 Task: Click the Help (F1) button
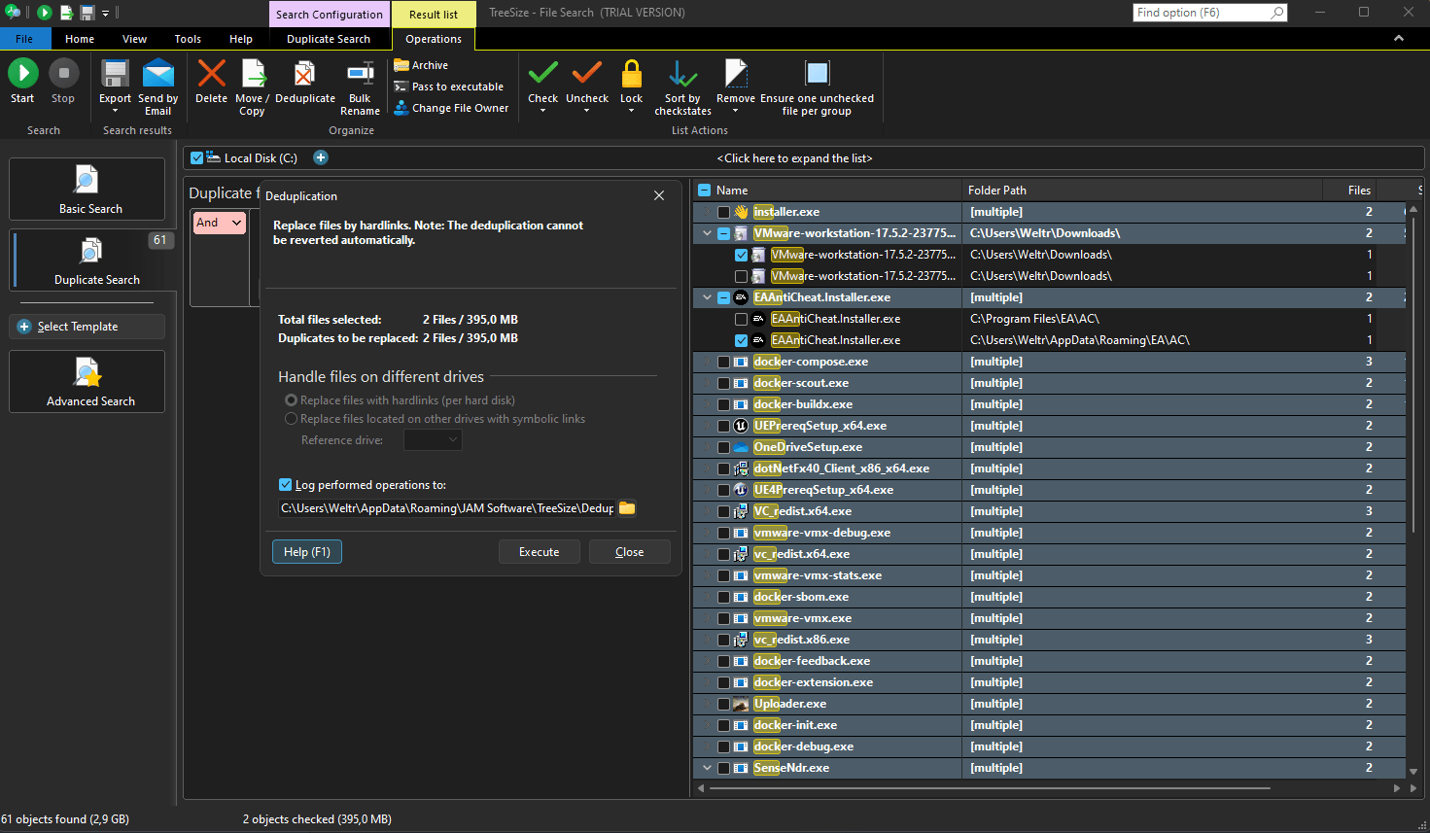pyautogui.click(x=307, y=552)
